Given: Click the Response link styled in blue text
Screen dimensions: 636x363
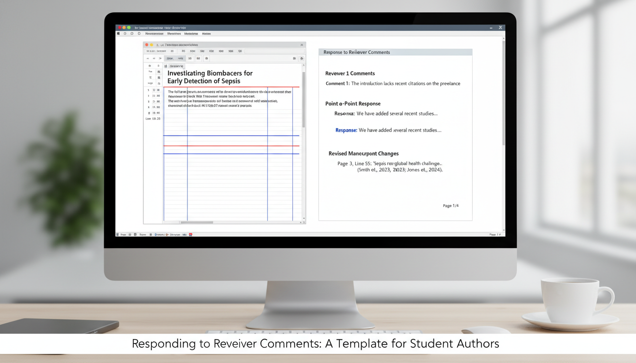Looking at the screenshot, I should (x=346, y=130).
